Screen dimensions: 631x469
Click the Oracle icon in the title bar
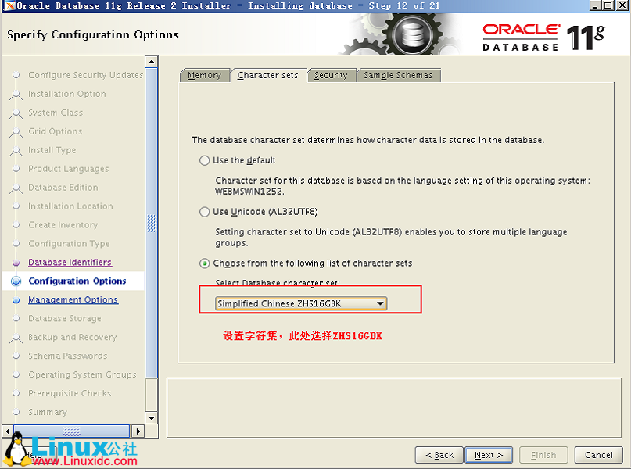tap(8, 5)
